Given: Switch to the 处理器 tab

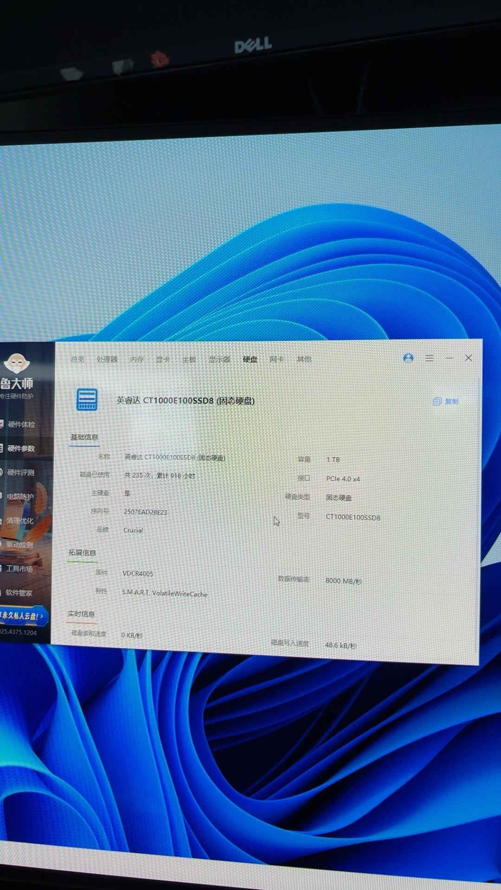Looking at the screenshot, I should (107, 359).
